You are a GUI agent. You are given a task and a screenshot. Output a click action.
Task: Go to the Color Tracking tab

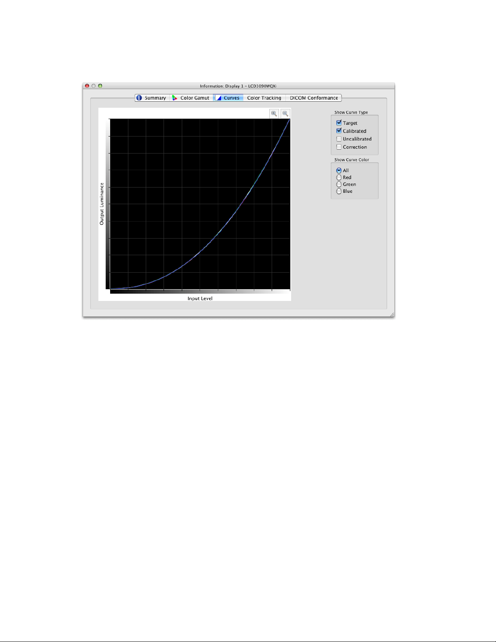[264, 98]
